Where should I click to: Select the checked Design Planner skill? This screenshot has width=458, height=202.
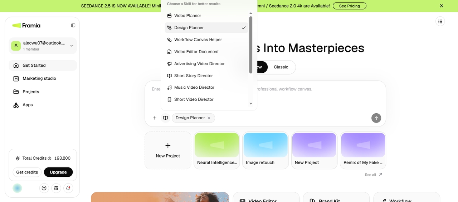[206, 28]
